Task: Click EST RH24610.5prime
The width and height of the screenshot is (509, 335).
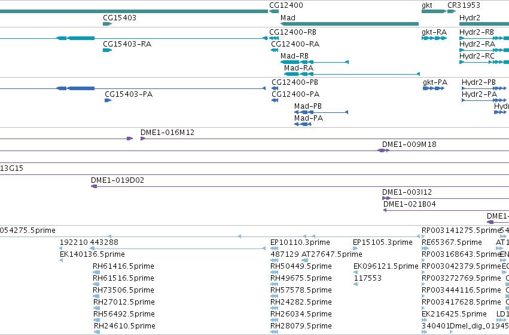Action: pos(124,326)
